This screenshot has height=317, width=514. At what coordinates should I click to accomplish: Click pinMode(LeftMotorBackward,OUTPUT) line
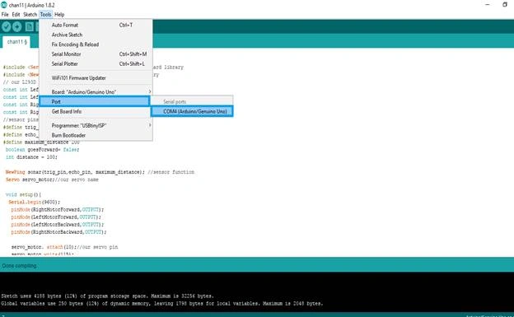click(x=58, y=225)
